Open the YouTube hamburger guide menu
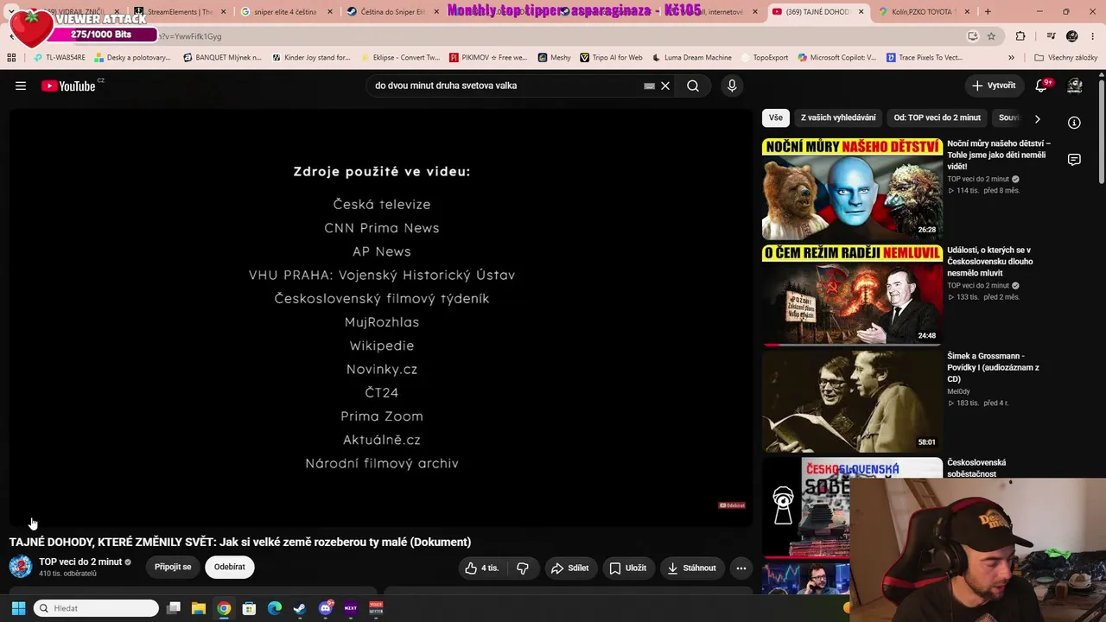Viewport: 1106px width, 622px height. coord(21,86)
